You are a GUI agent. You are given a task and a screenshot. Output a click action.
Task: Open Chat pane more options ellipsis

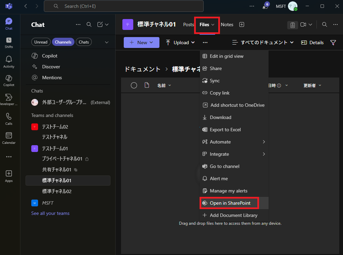[78, 24]
